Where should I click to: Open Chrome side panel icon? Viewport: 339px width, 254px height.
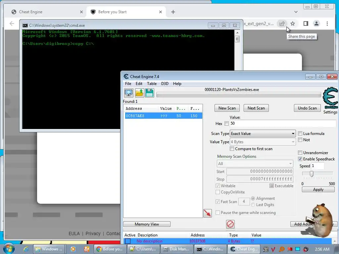(306, 23)
